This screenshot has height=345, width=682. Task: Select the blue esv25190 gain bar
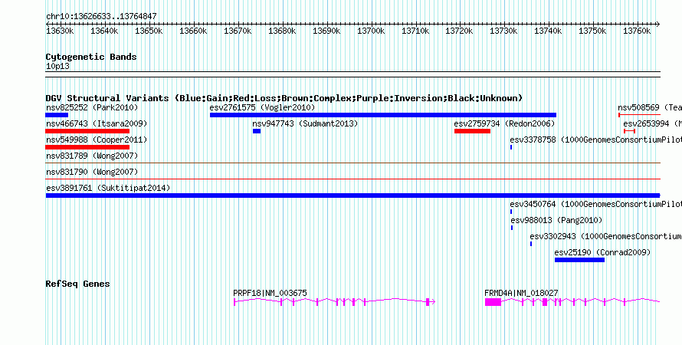pos(579,260)
